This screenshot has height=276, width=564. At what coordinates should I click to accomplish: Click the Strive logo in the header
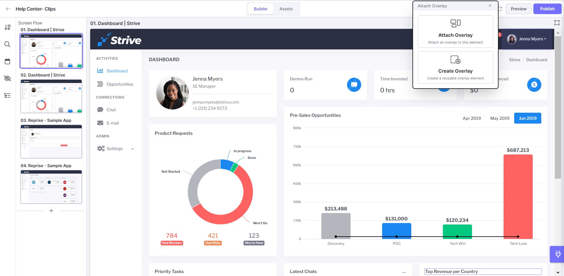[x=119, y=39]
